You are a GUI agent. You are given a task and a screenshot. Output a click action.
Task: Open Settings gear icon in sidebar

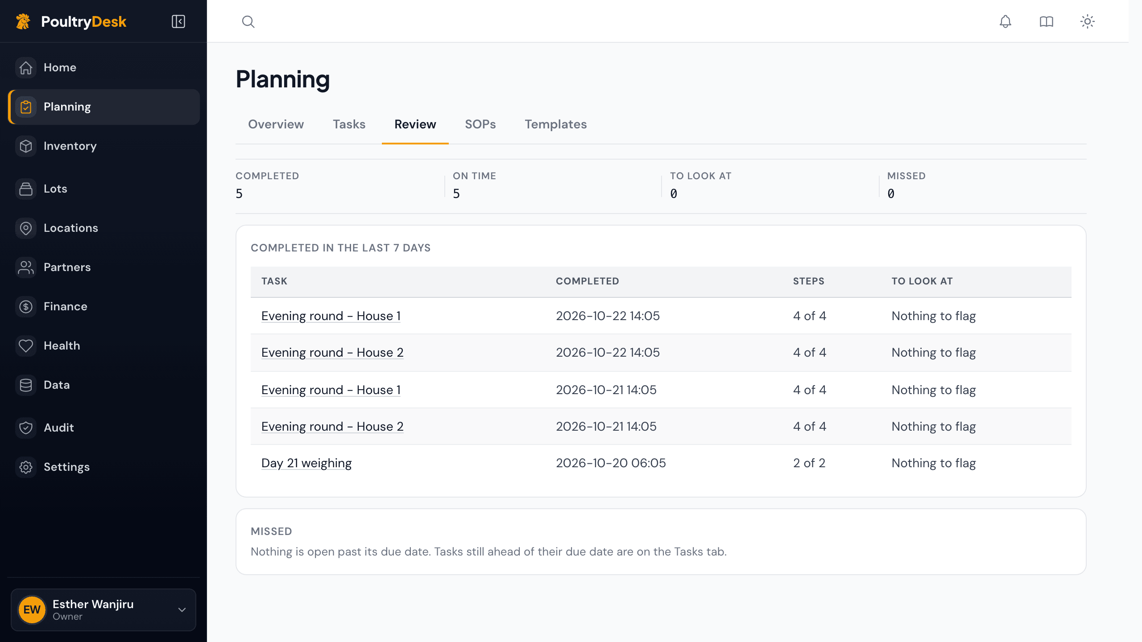(x=26, y=467)
